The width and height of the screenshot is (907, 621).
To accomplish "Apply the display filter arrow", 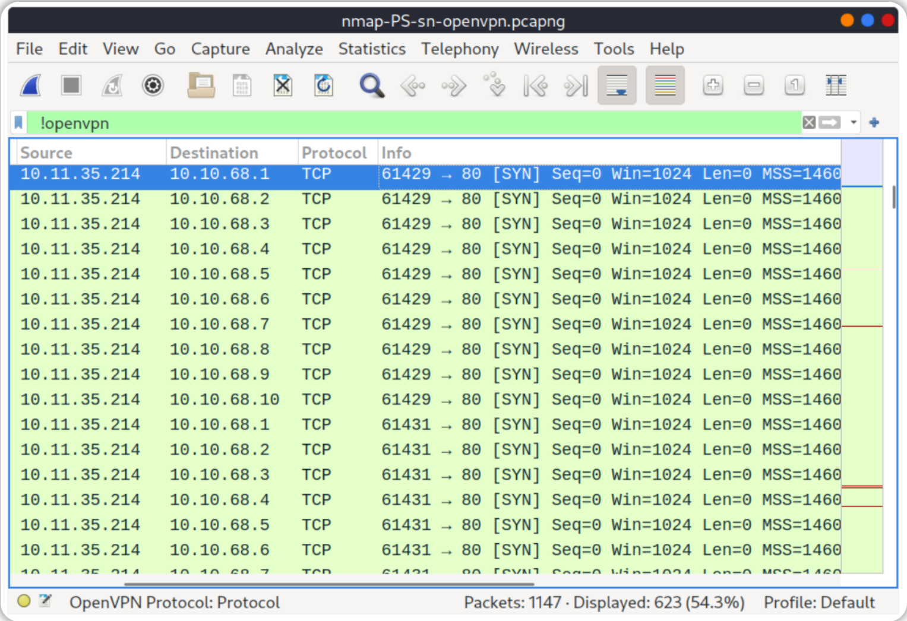I will point(829,123).
